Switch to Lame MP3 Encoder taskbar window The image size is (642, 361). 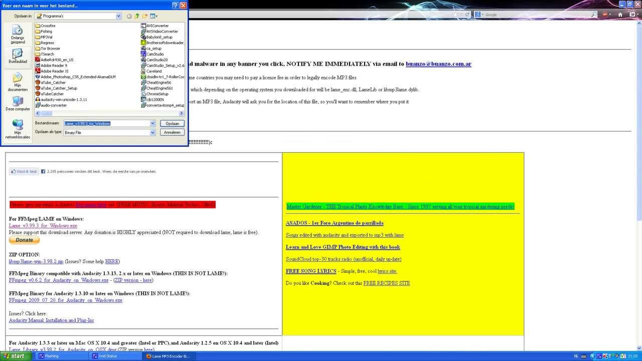click(x=171, y=356)
